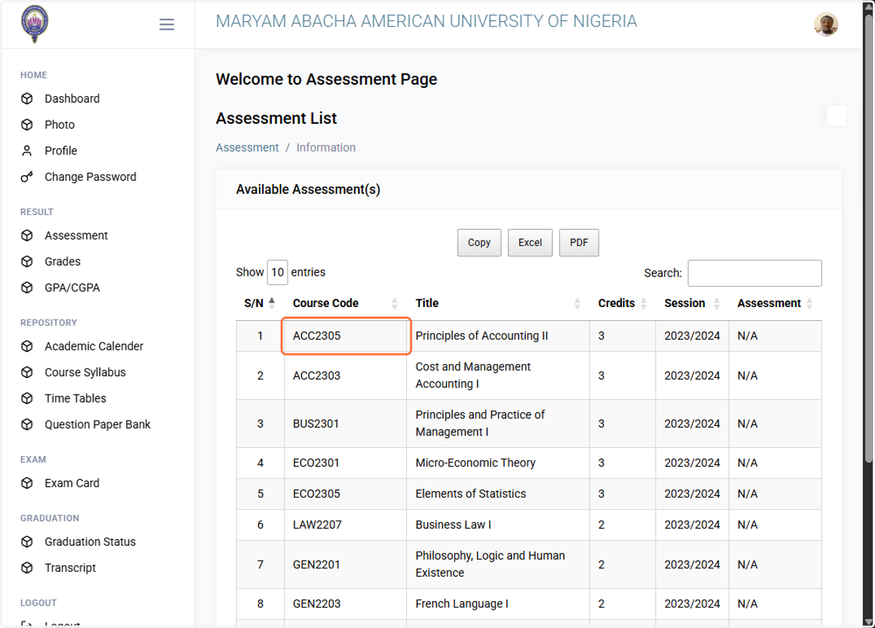Click the Course Syllabus cube icon
The height and width of the screenshot is (628, 875).
point(27,373)
